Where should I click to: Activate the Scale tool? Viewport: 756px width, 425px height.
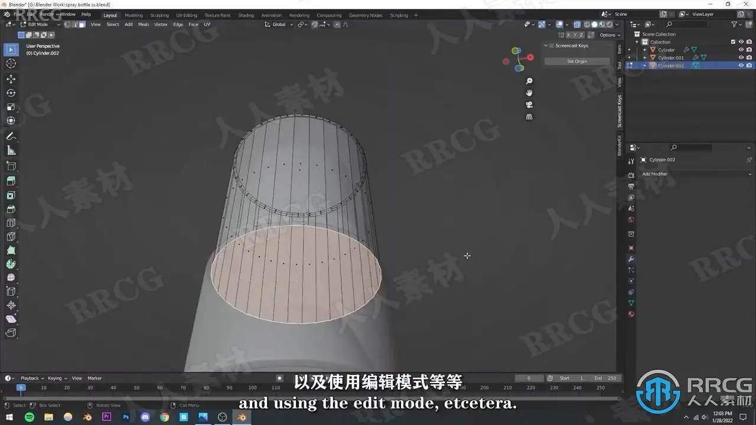pyautogui.click(x=11, y=107)
